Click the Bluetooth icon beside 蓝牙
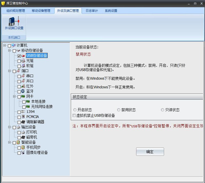Screen dimensions: 205x183 (x=23, y=91)
